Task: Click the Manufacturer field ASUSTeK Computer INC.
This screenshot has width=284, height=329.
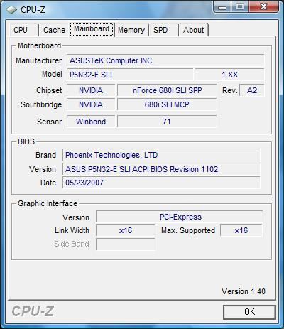Action: (x=165, y=60)
